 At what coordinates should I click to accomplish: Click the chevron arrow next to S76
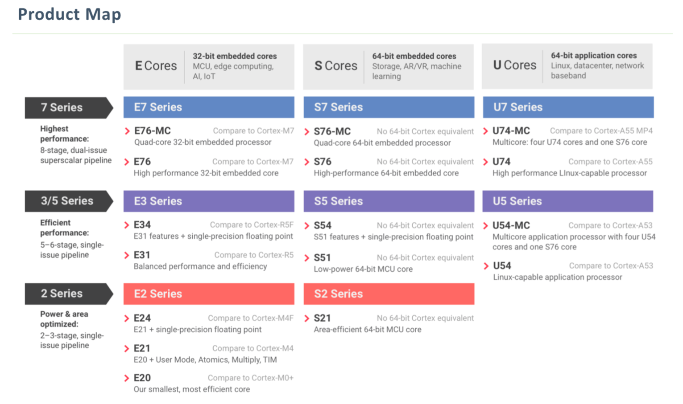pos(307,162)
